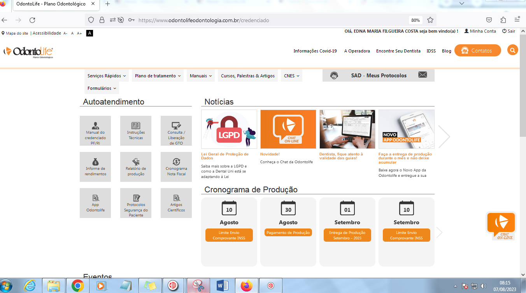Image resolution: width=526 pixels, height=293 pixels.
Task: Click the browser address bar URL
Action: click(203, 20)
